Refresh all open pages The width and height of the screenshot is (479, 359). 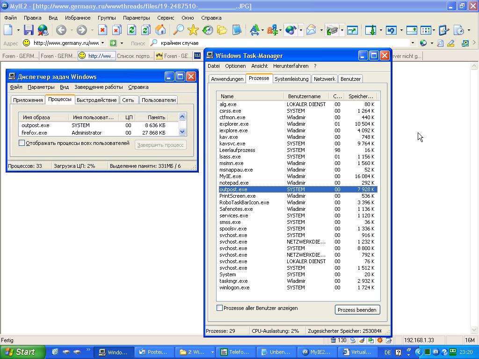pyautogui.click(x=146, y=30)
